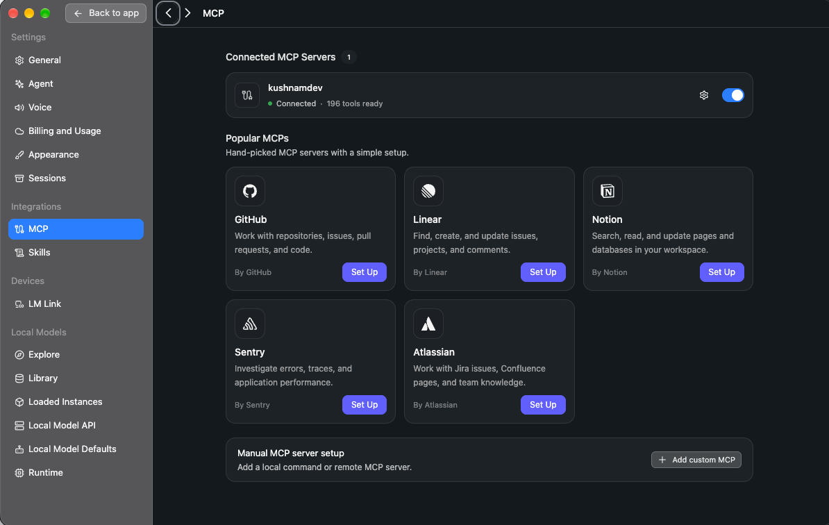Open the Library page

pyautogui.click(x=76, y=378)
